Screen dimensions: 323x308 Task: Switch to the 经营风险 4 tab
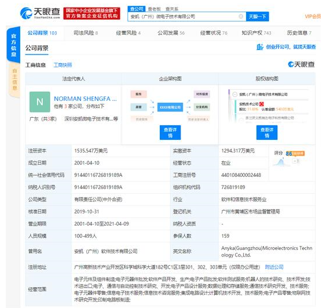coord(129,33)
